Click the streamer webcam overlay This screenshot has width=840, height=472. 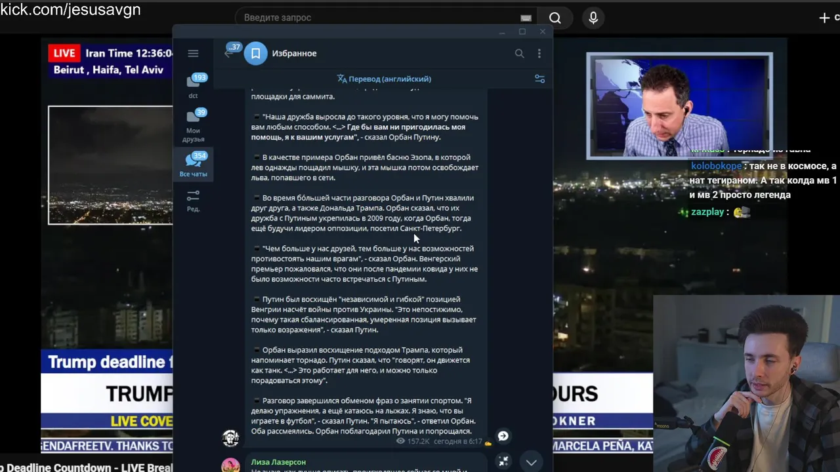coord(747,383)
